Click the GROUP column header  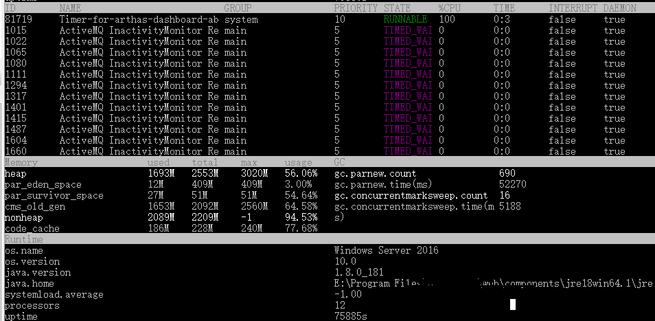pos(238,8)
